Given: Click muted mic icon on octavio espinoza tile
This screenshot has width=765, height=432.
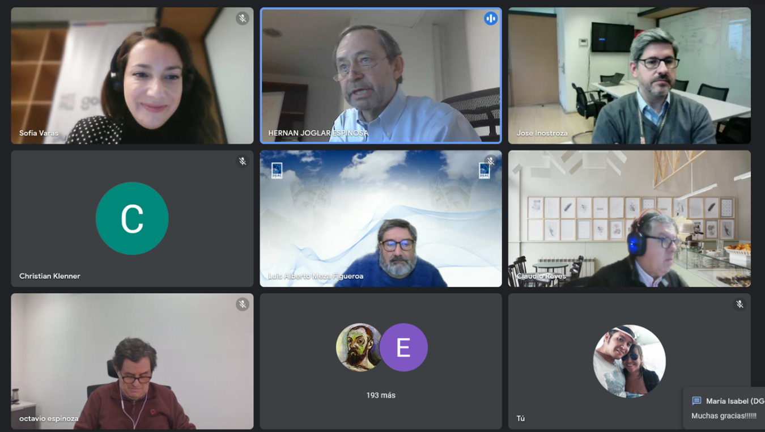Looking at the screenshot, I should pyautogui.click(x=243, y=304).
